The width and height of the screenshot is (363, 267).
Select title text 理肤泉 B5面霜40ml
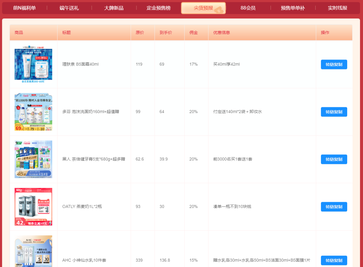[x=80, y=64]
